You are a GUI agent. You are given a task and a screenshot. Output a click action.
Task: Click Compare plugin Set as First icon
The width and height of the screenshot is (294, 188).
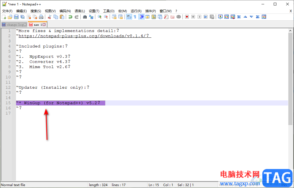click(x=220, y=17)
